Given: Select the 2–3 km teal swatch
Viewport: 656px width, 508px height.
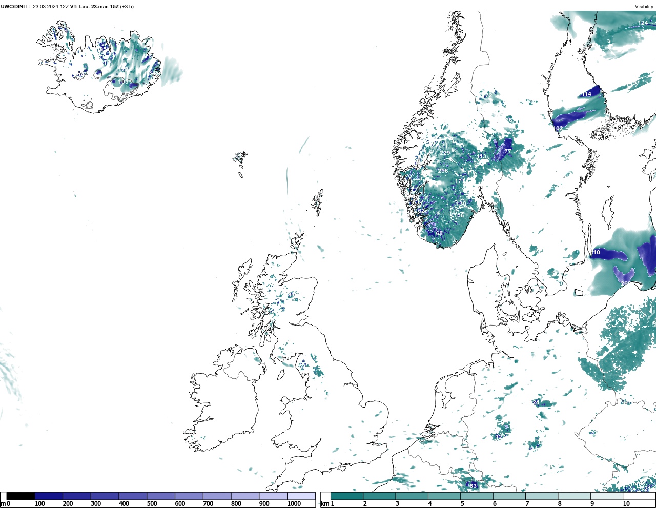Looking at the screenshot, I should [x=379, y=496].
